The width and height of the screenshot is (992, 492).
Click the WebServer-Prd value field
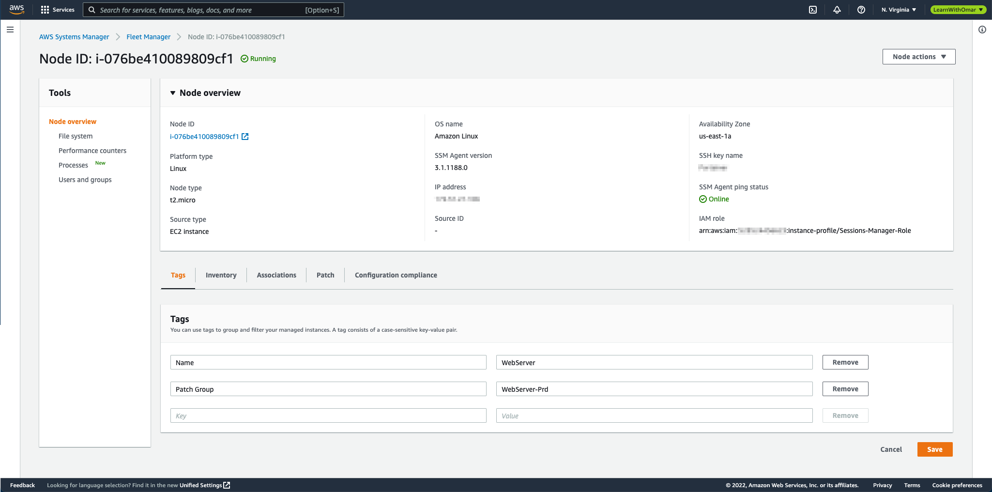(655, 389)
